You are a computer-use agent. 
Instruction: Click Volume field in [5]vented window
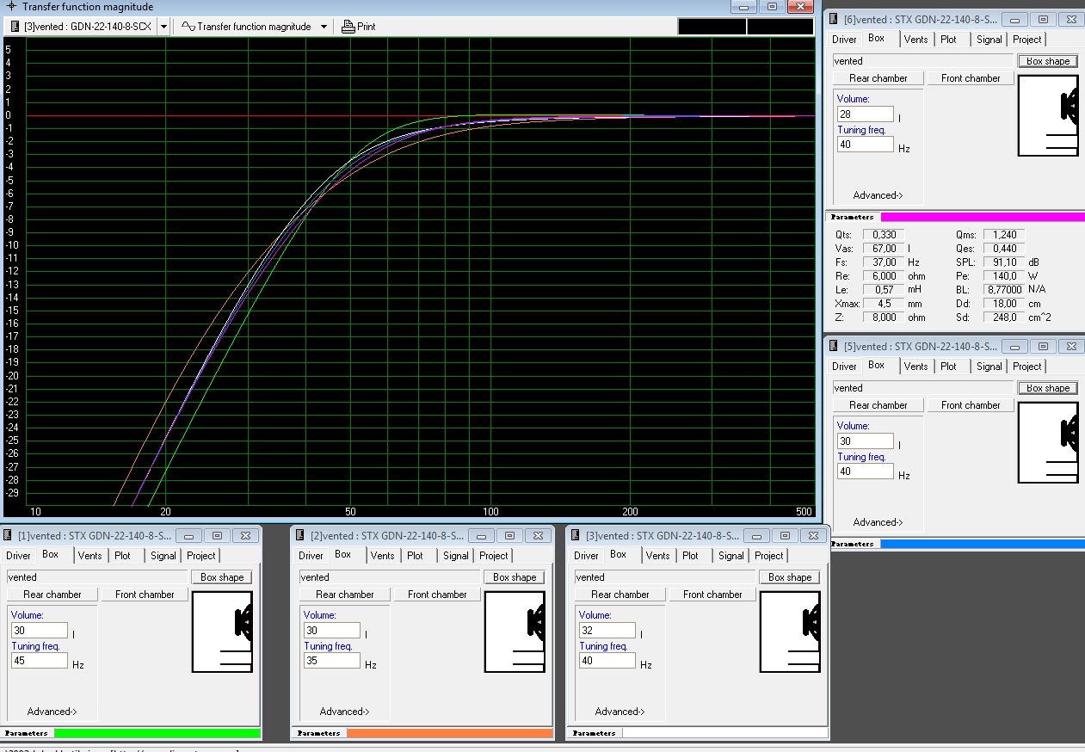[x=866, y=441]
